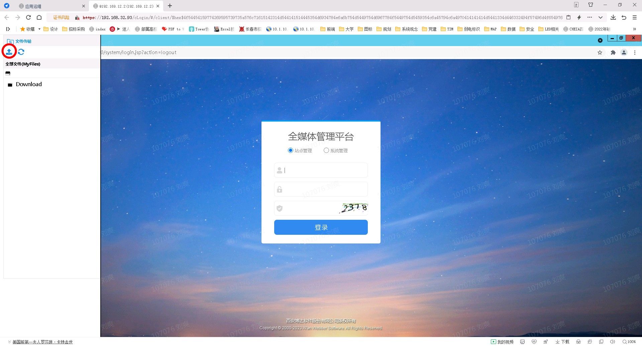Image resolution: width=642 pixels, height=346 pixels.
Task: Click the upload file icon in file transfer panel
Action: click(x=9, y=52)
